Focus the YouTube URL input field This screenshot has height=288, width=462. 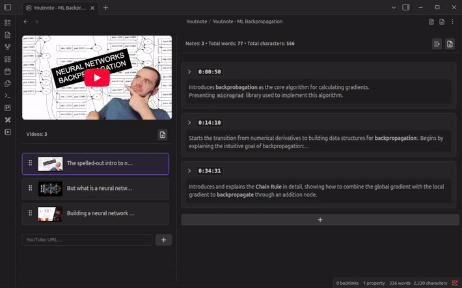point(87,240)
